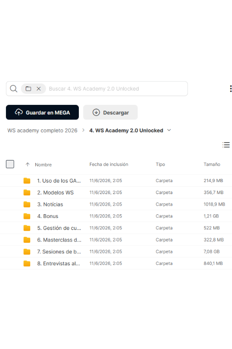Click the date in the 2. Modelos WS row
The width and height of the screenshot is (232, 349).
click(x=105, y=192)
